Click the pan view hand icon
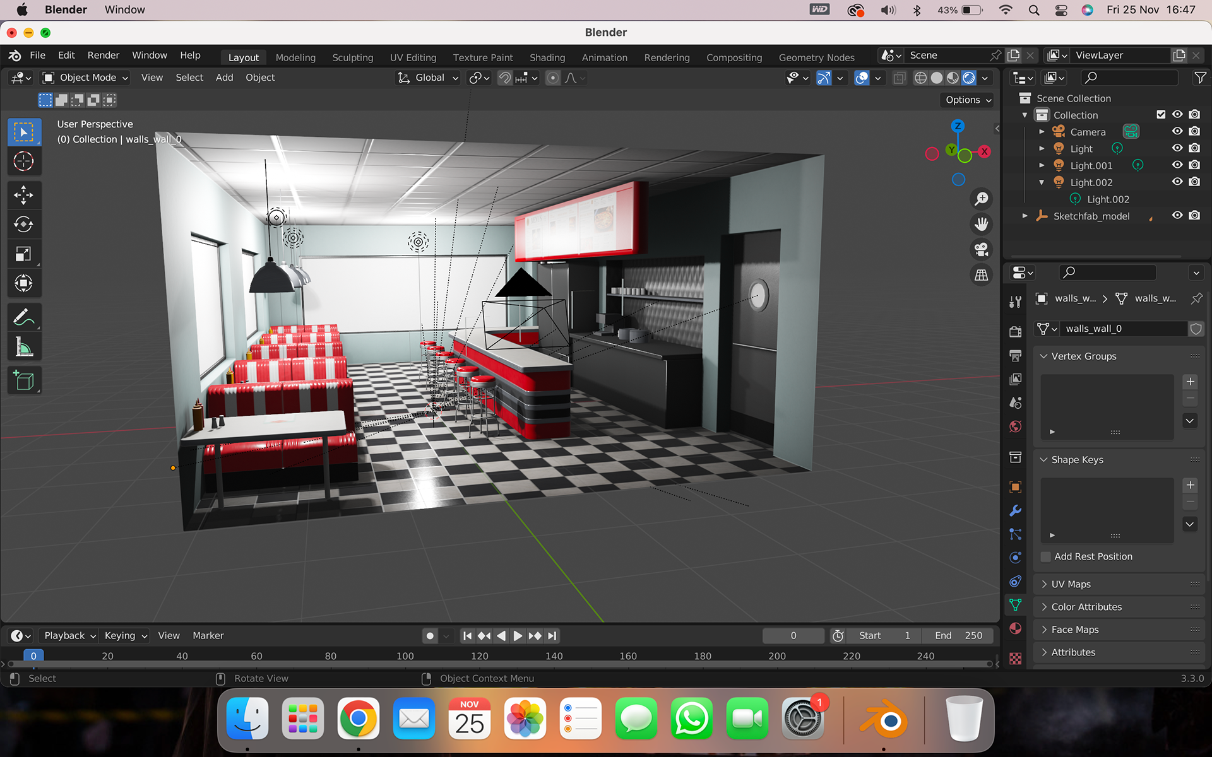Screen dimensions: 1212x757 coord(981,224)
